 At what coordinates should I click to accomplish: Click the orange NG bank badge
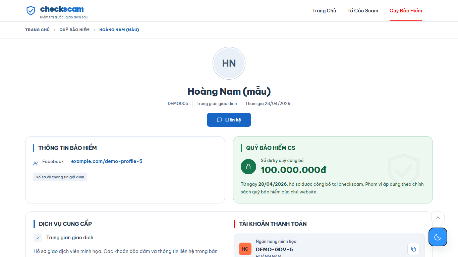[x=245, y=249]
